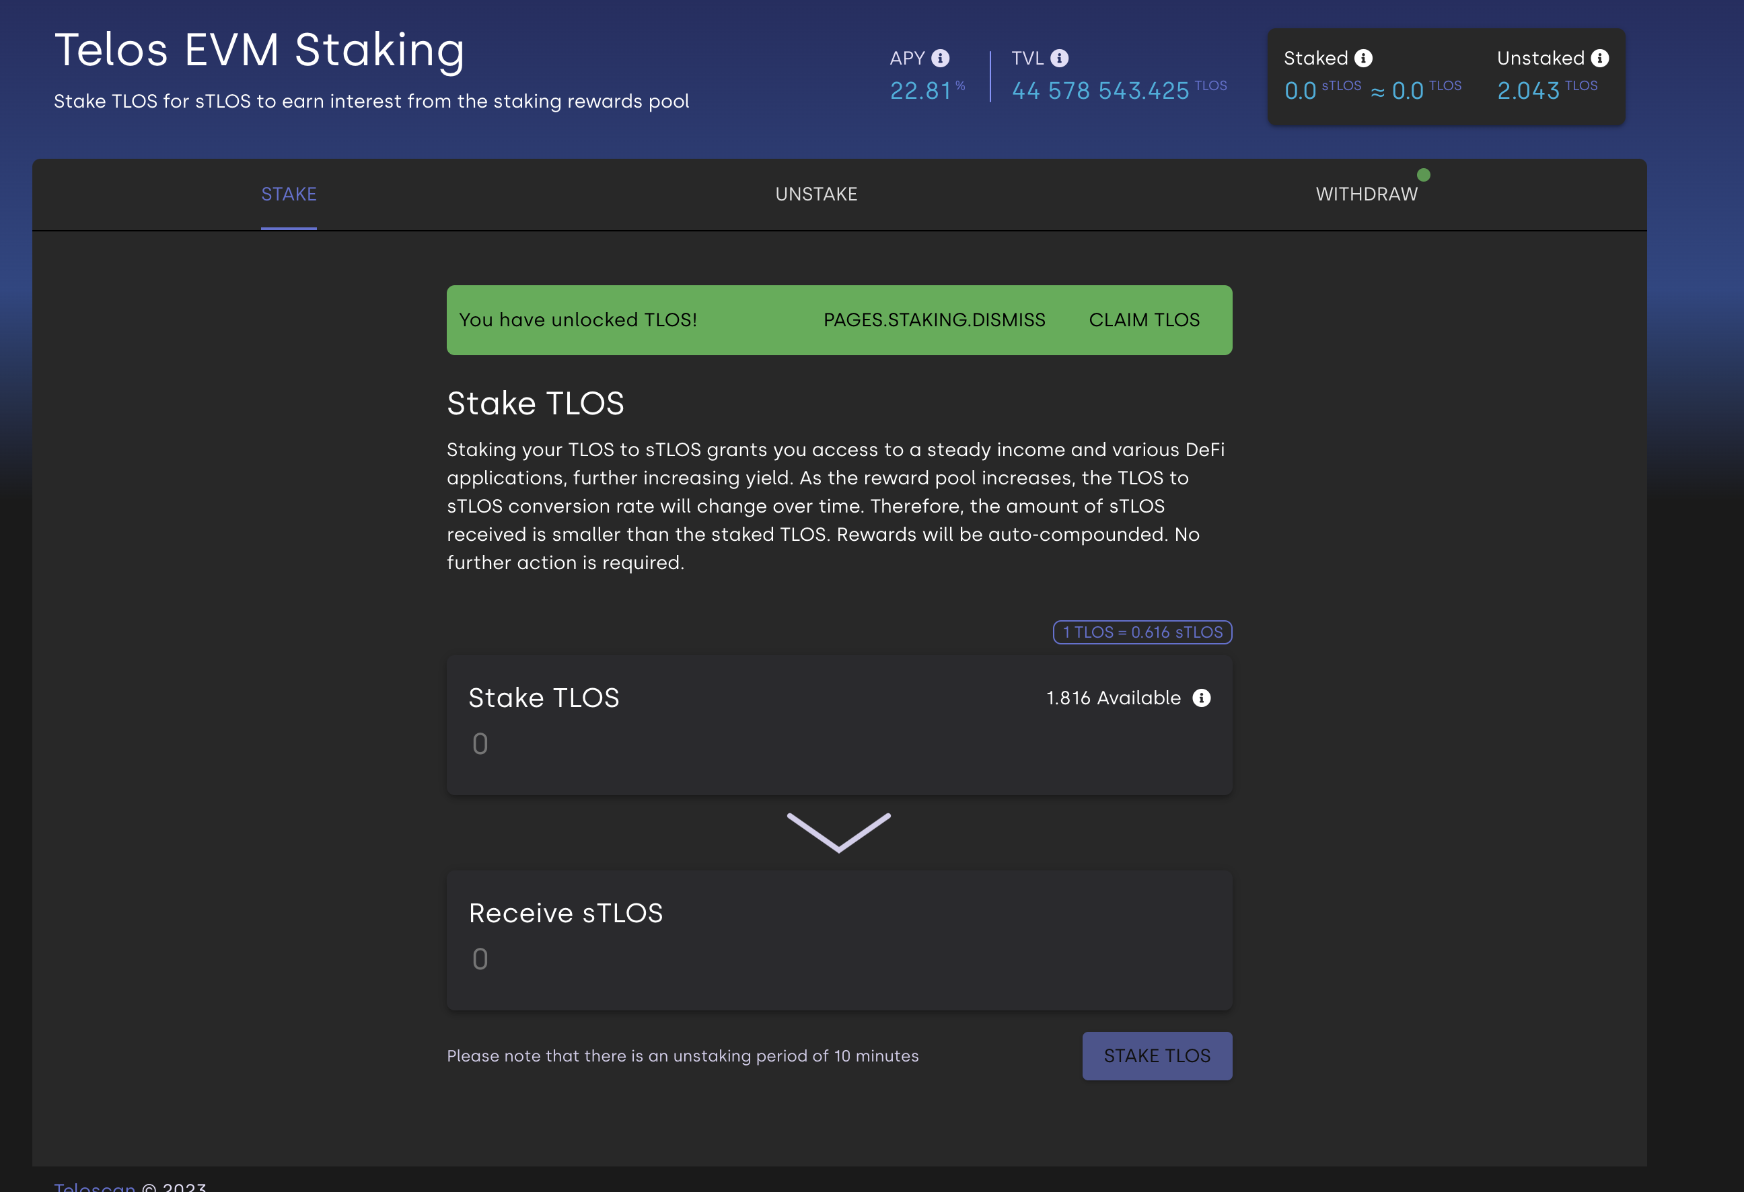The width and height of the screenshot is (1744, 1192).
Task: Click the Receive sTLOS amount field
Action: [839, 959]
